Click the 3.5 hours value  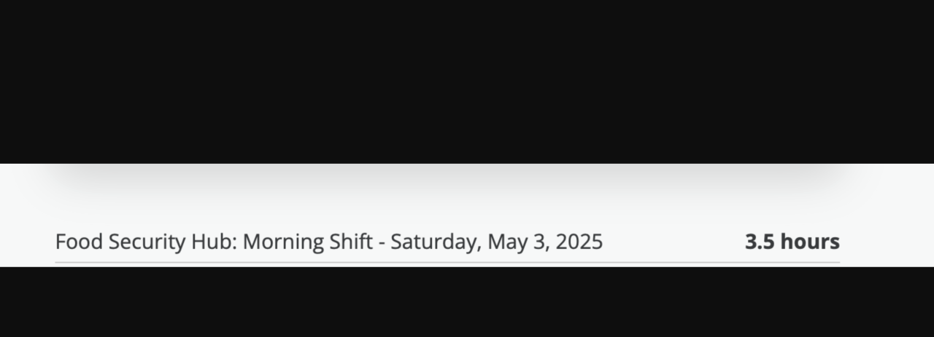[792, 242]
